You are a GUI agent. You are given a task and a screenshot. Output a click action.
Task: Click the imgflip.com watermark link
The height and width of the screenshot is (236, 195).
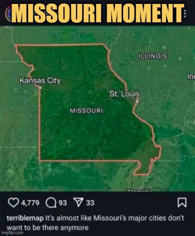point(12,233)
